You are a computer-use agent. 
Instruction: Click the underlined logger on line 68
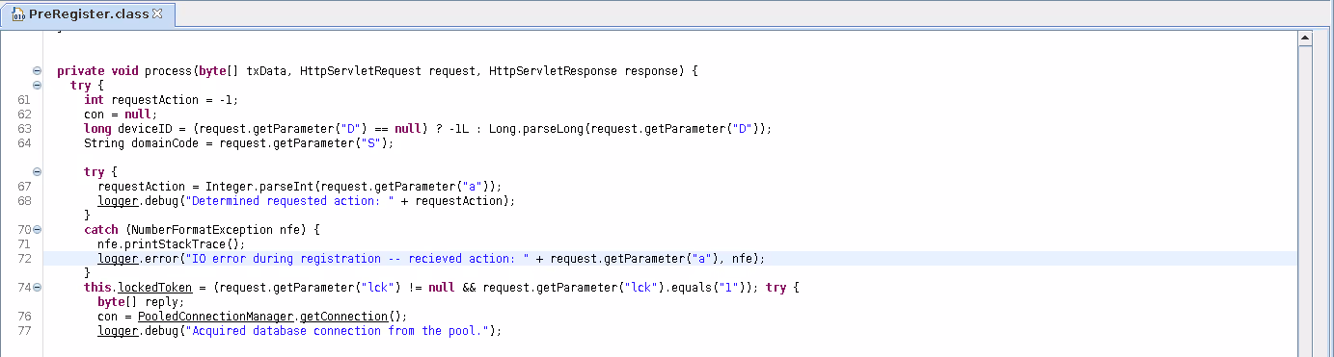tap(118, 201)
